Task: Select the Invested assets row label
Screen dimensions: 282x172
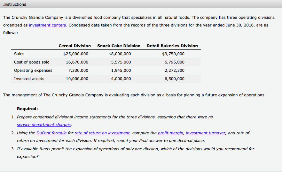Action: pos(29,79)
